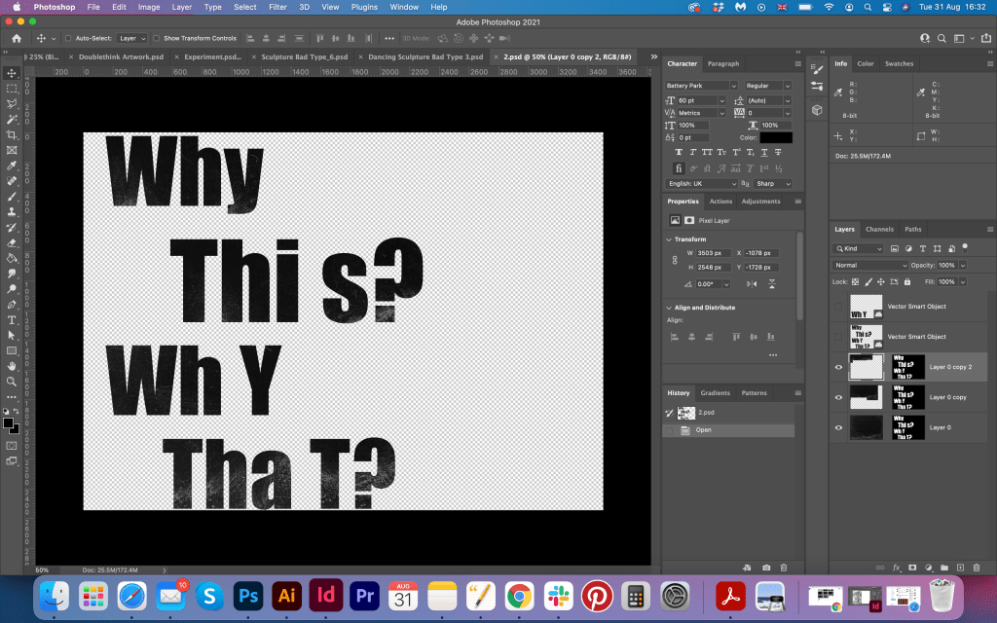Image resolution: width=997 pixels, height=623 pixels.
Task: Flip horizontally in the Properties Transform section
Action: (751, 283)
